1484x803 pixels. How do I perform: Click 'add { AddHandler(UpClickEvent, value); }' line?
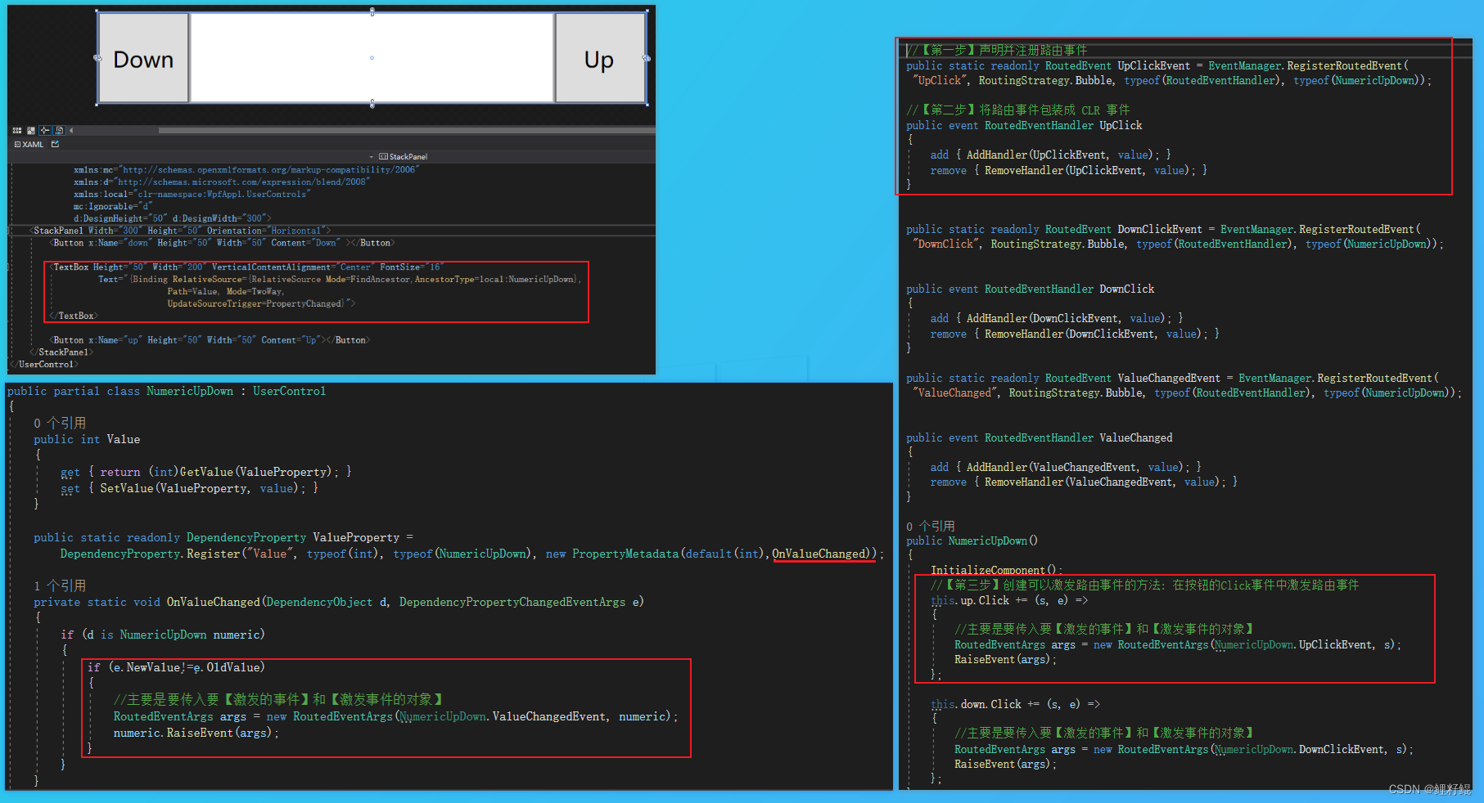(x=1050, y=155)
